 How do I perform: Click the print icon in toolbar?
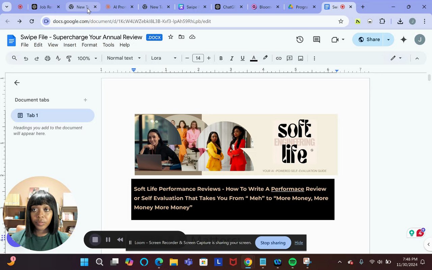tap(48, 58)
